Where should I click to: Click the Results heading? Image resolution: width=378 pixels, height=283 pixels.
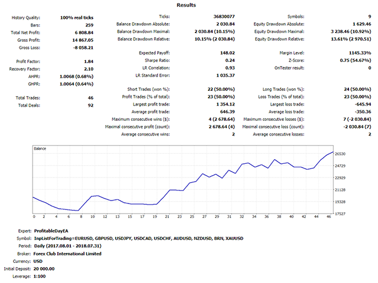click(x=186, y=5)
